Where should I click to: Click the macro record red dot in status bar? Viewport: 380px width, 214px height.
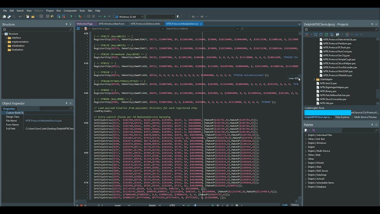tap(81, 205)
